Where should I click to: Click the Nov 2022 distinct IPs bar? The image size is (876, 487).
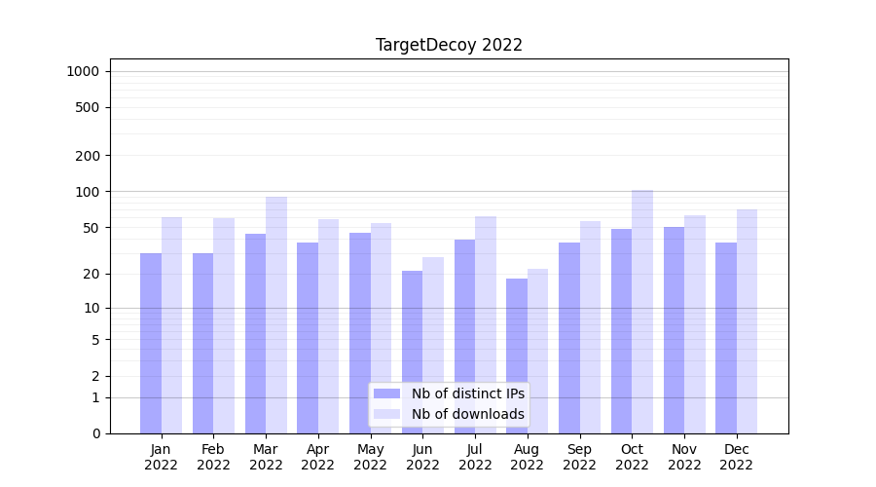[674, 329]
